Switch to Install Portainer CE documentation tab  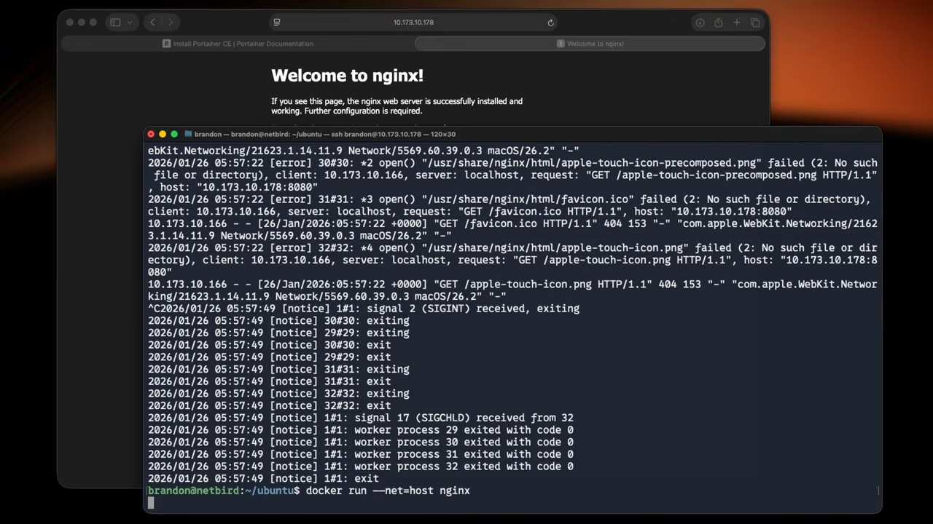pos(238,44)
